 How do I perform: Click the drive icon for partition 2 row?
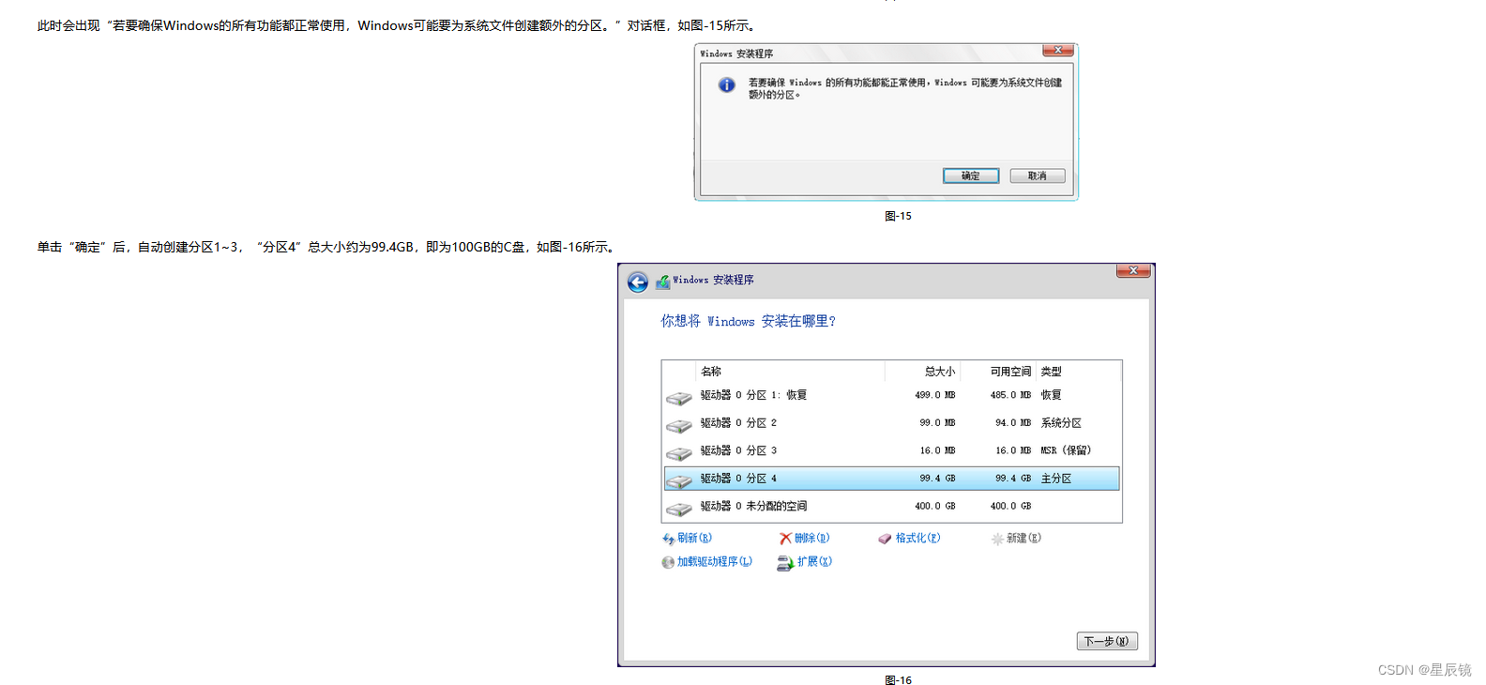[678, 426]
